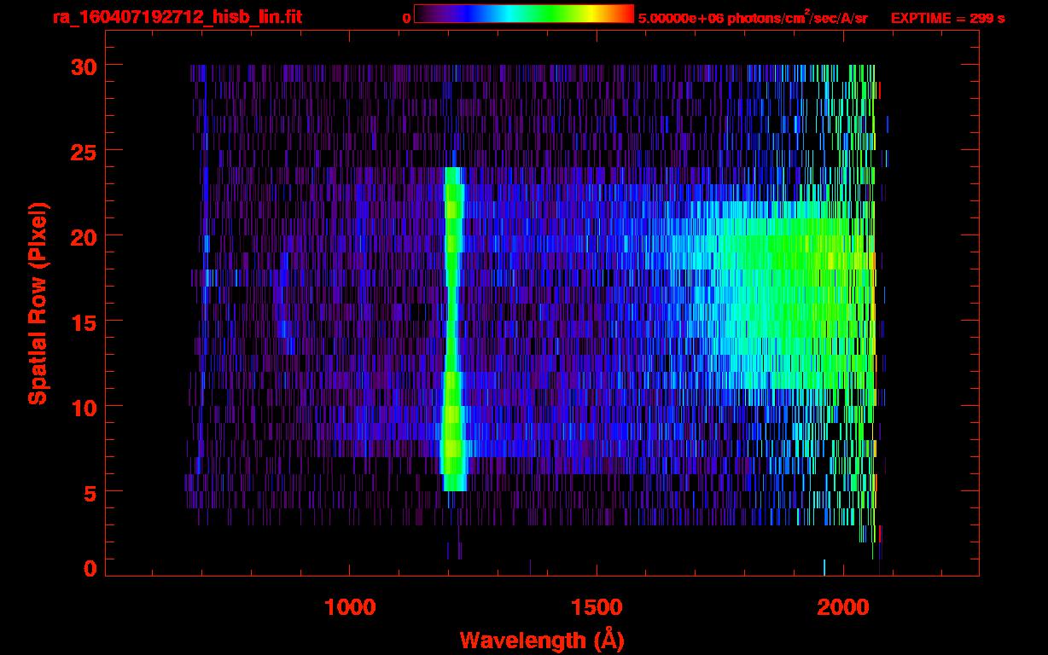
Task: Click the EXPTIME = 299 s label
Action: [947, 18]
